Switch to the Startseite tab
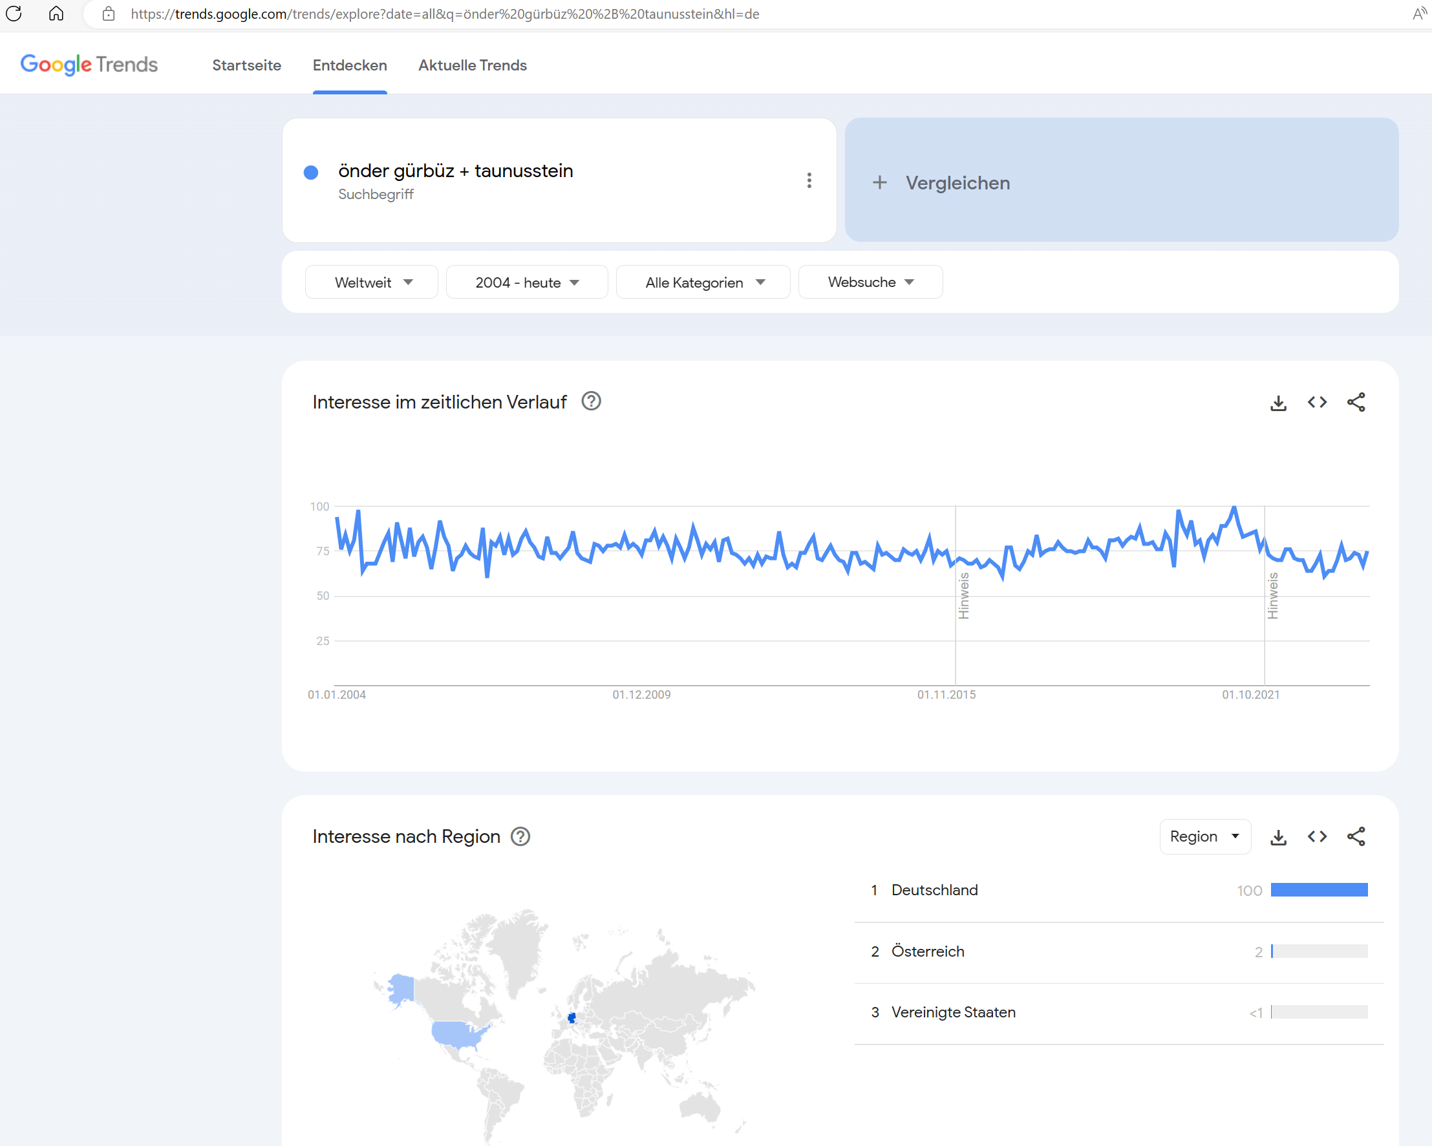 [x=246, y=65]
